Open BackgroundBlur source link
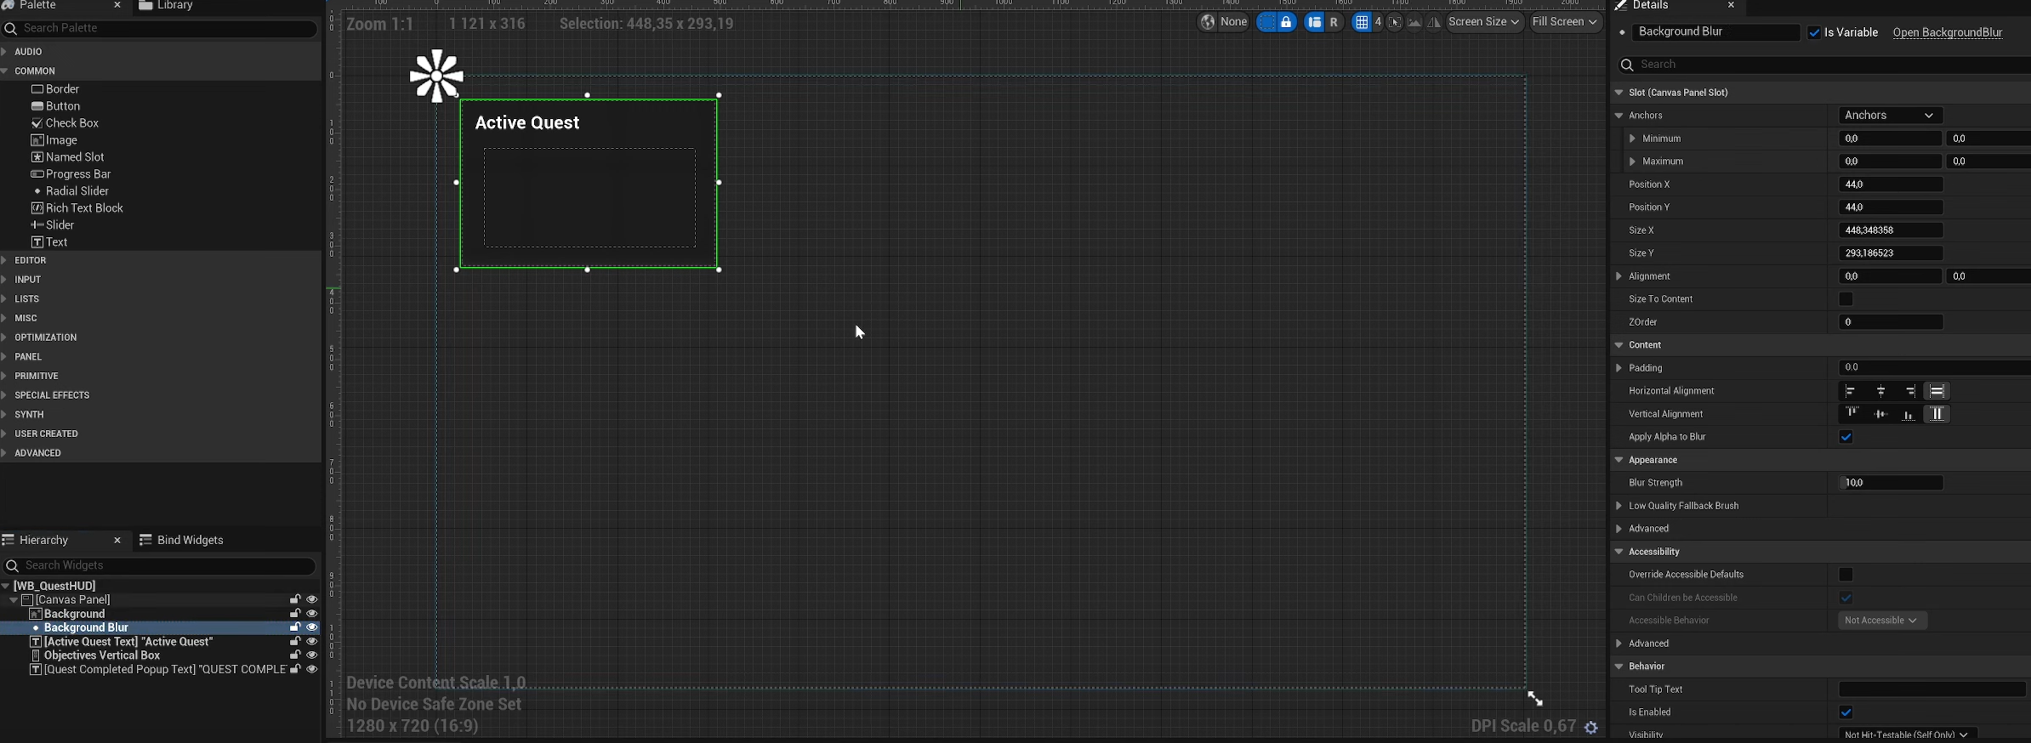This screenshot has width=2031, height=743. pyautogui.click(x=1947, y=32)
